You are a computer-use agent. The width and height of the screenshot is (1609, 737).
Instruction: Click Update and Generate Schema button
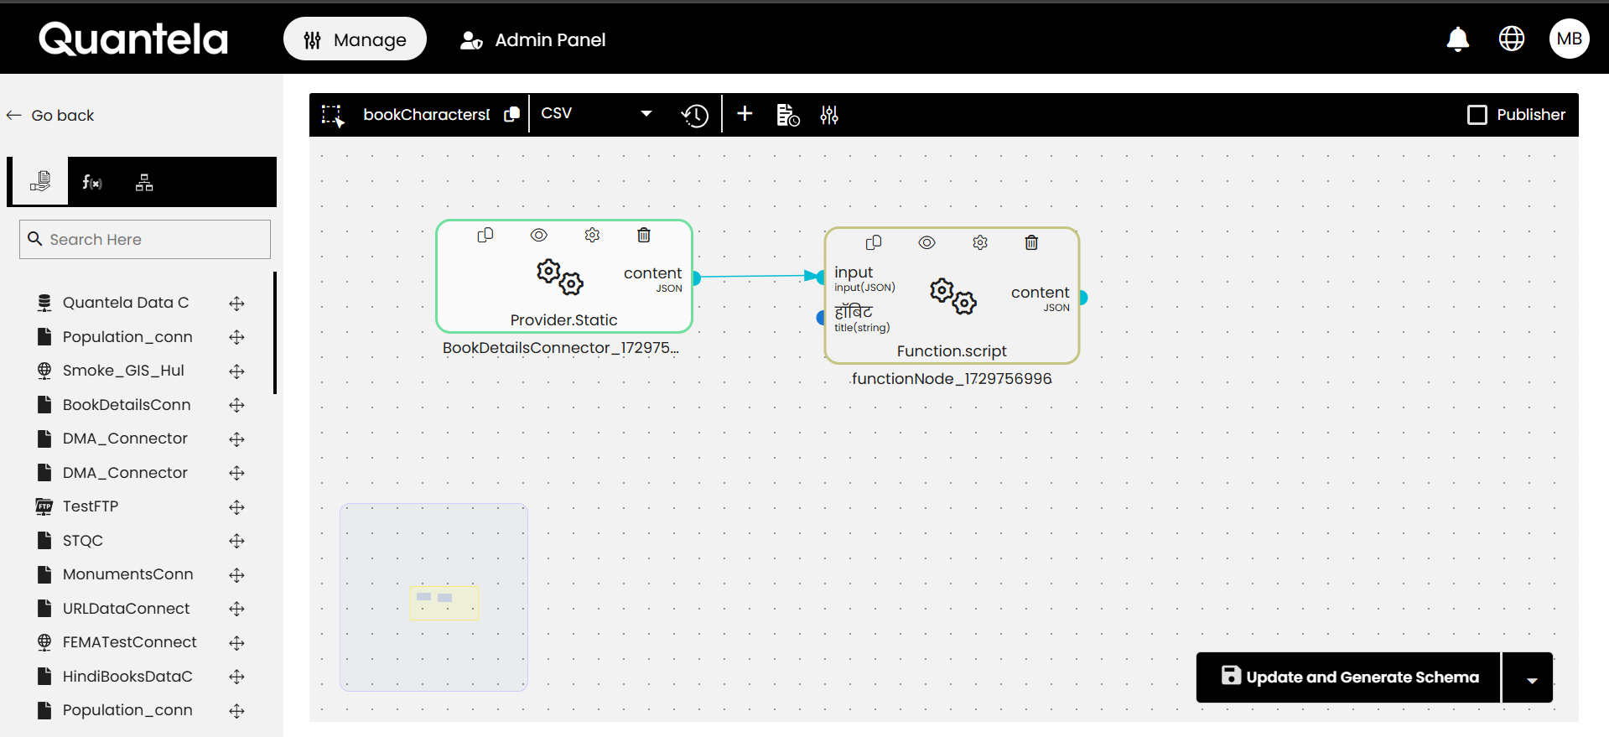click(x=1349, y=677)
